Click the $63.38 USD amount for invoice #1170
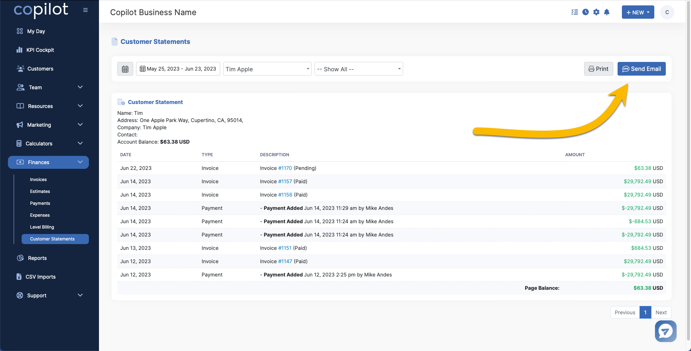The width and height of the screenshot is (691, 351). (x=649, y=168)
